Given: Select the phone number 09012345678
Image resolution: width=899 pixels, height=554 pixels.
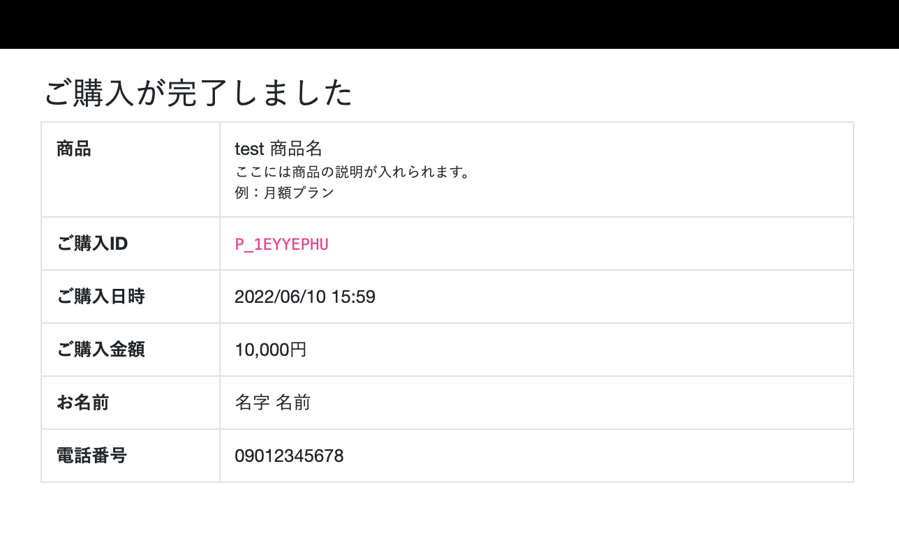Looking at the screenshot, I should click(x=289, y=456).
